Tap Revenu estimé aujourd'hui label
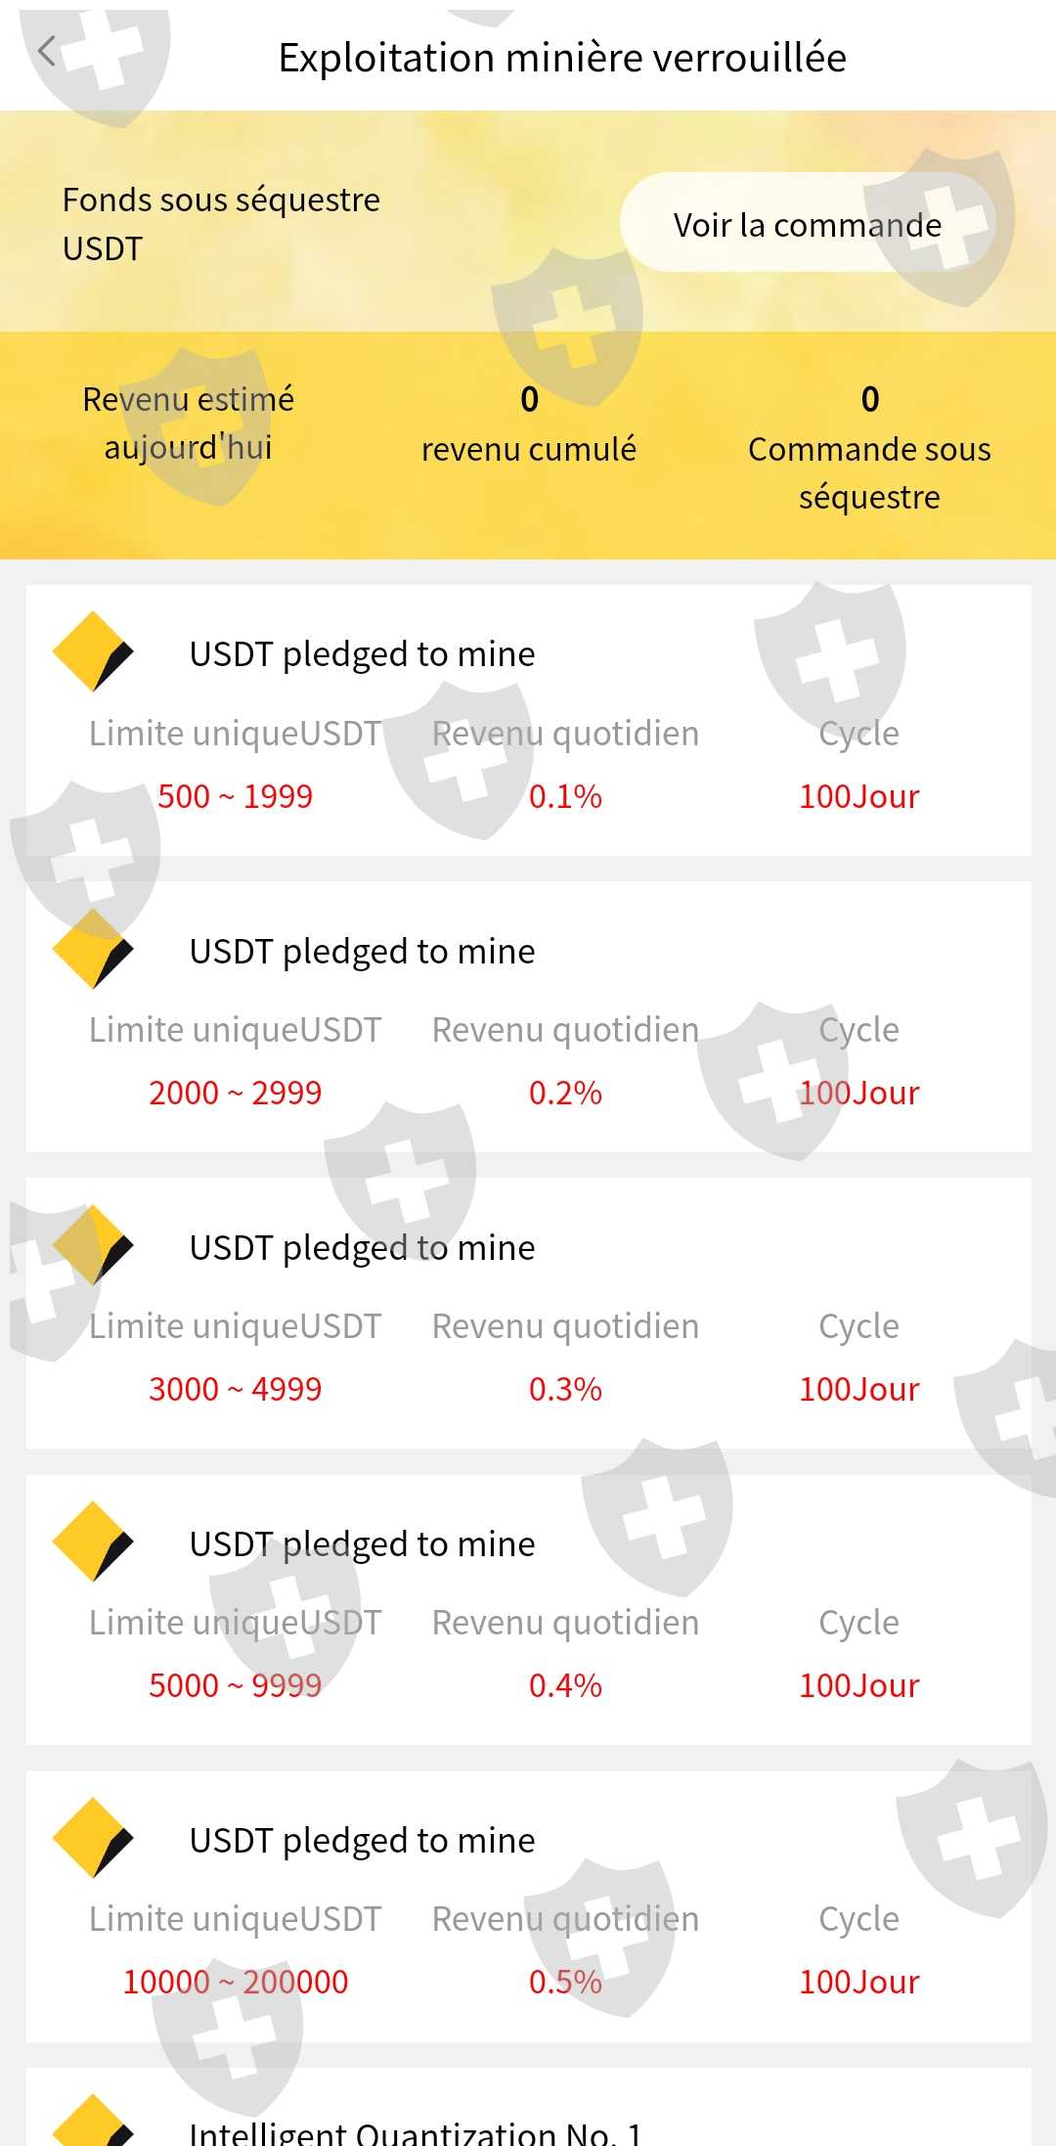 click(x=188, y=424)
